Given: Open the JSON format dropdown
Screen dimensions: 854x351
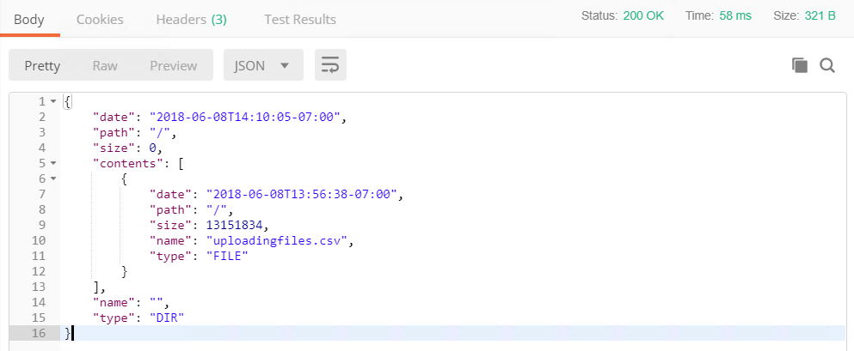Looking at the screenshot, I should pos(263,65).
